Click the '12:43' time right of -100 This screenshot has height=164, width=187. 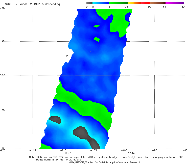click(131, 153)
